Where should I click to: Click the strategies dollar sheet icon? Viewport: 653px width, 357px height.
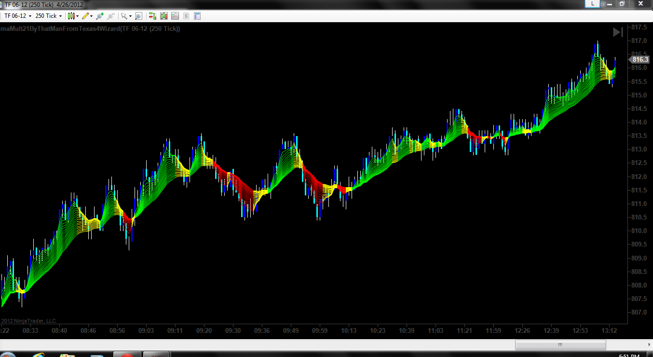(186, 16)
